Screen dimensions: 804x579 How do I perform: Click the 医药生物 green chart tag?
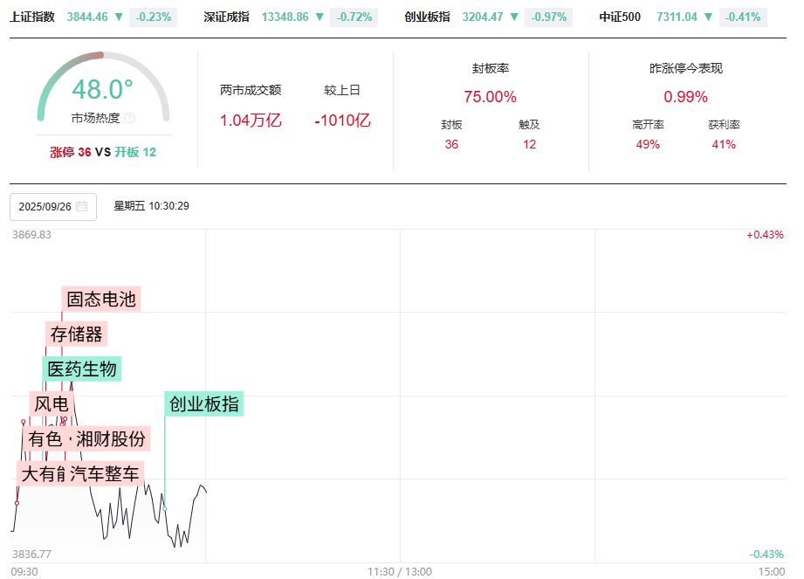[x=82, y=369]
